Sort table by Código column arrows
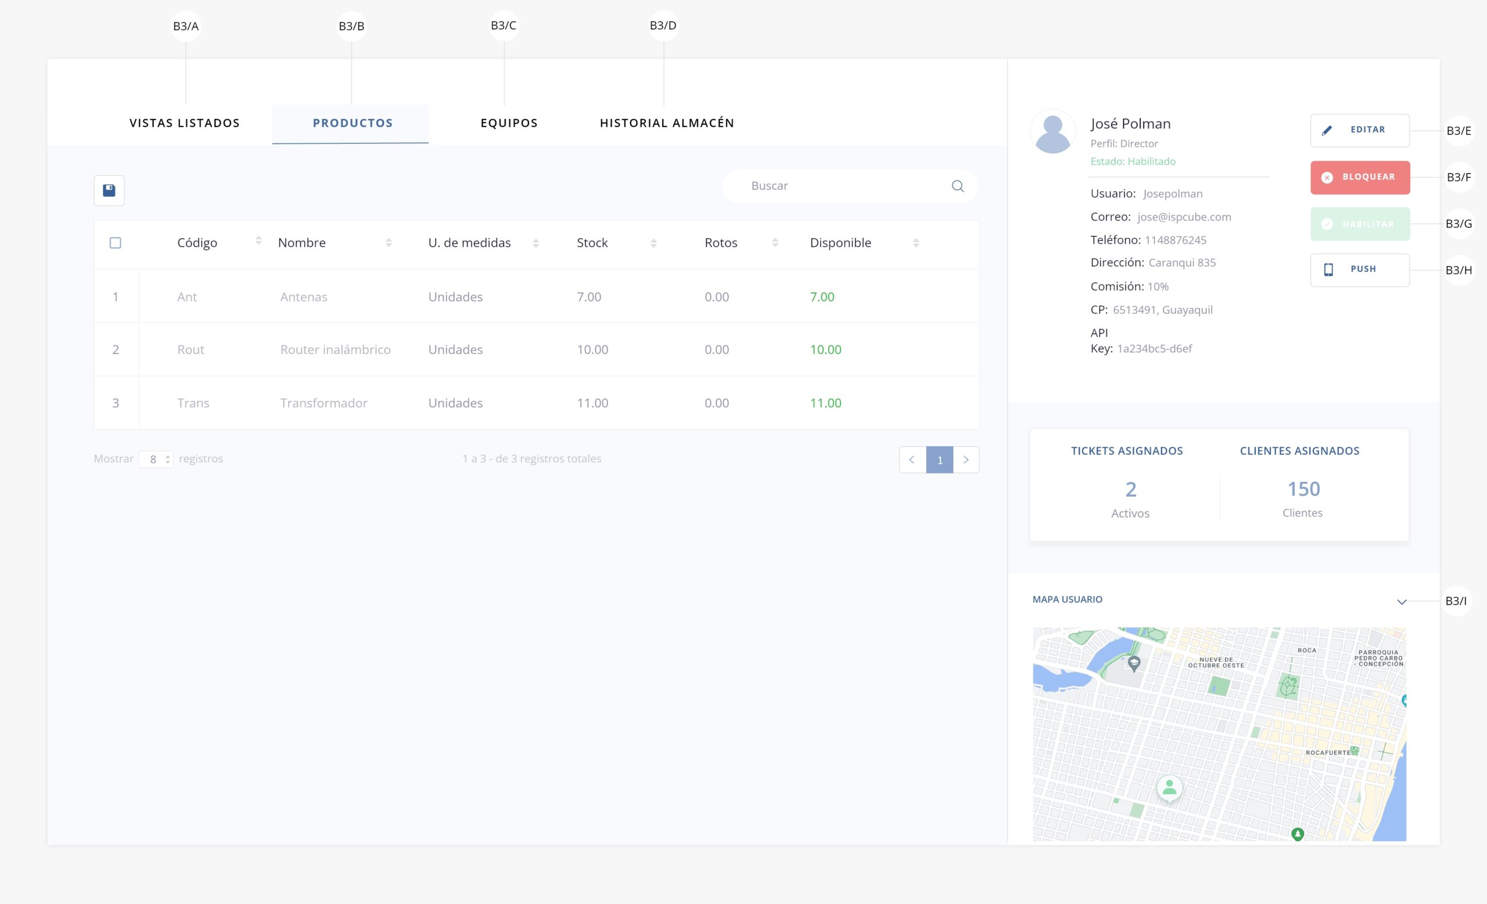1487x904 pixels. (258, 241)
